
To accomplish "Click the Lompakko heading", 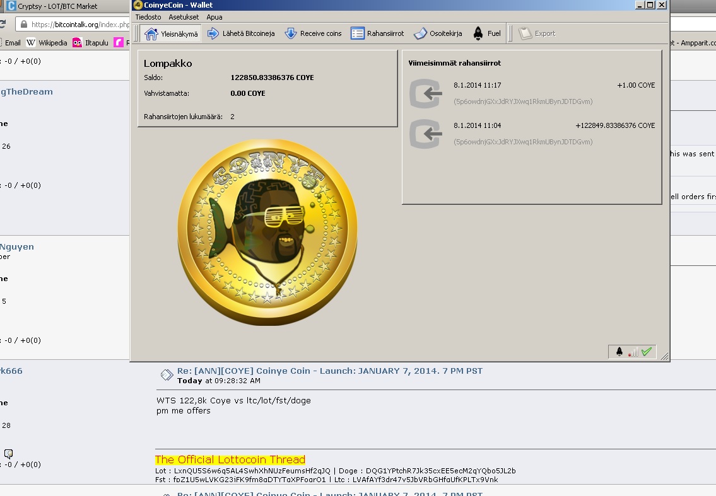I will pos(168,64).
